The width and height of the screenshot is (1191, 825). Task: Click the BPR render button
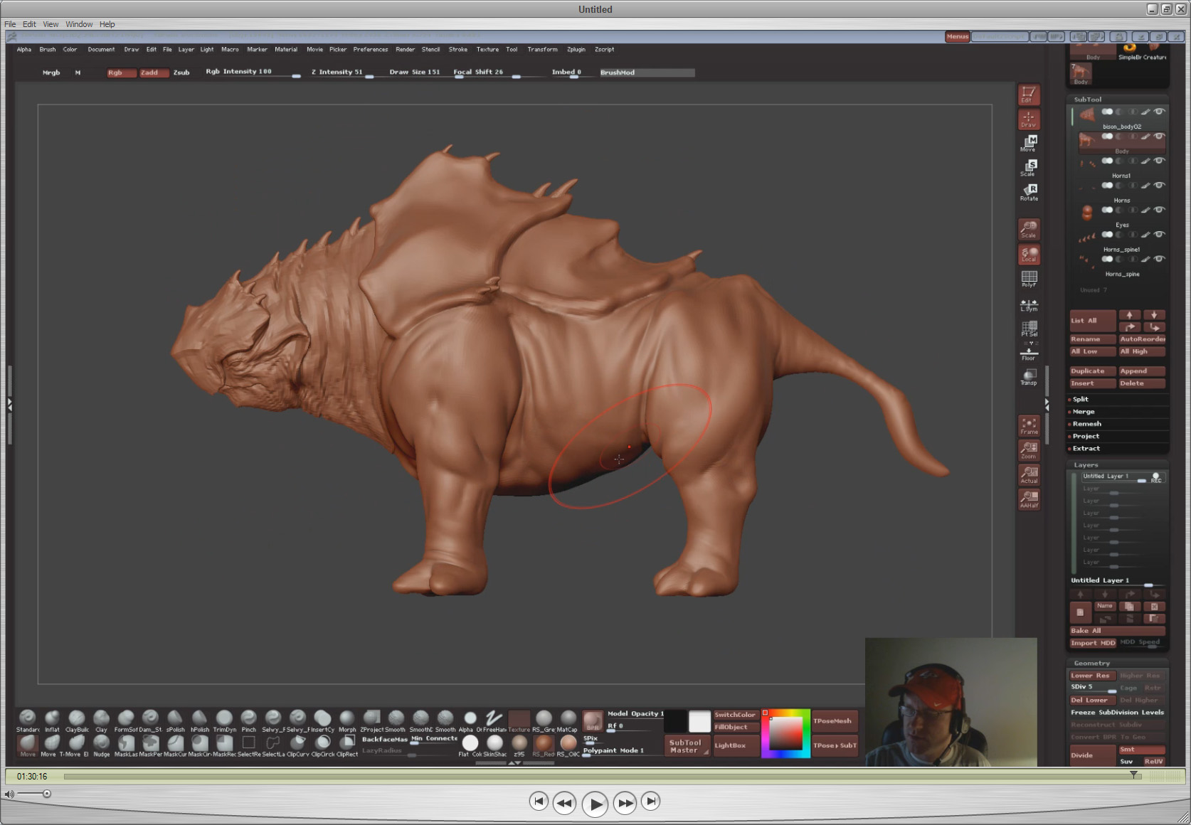(x=593, y=721)
